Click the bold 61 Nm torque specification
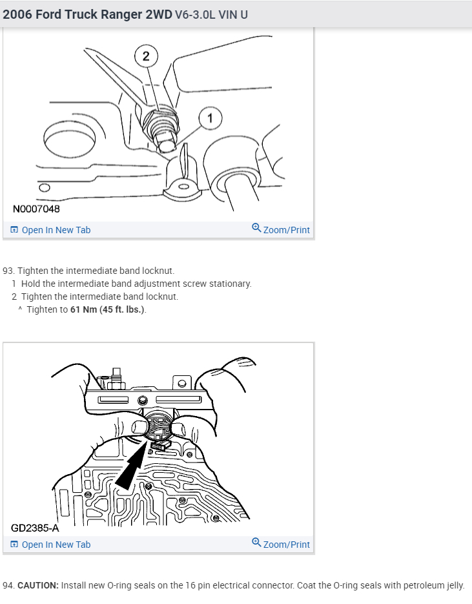This screenshot has height=604, width=472. 83,309
